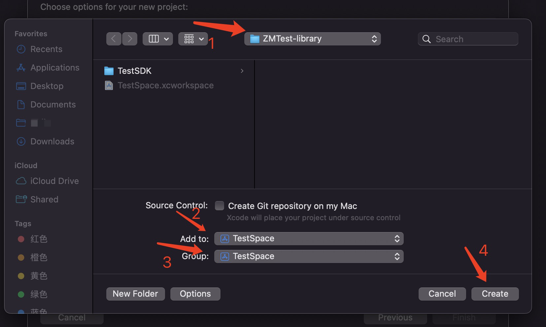
Task: Select the yellow tag 黄色
Action: (x=39, y=276)
